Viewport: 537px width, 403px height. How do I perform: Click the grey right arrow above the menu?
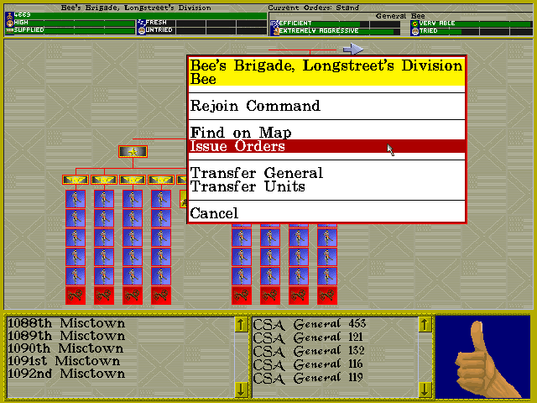[352, 50]
